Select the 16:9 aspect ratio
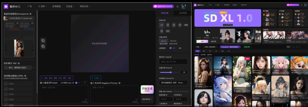The width and height of the screenshot is (308, 107). 186,25
